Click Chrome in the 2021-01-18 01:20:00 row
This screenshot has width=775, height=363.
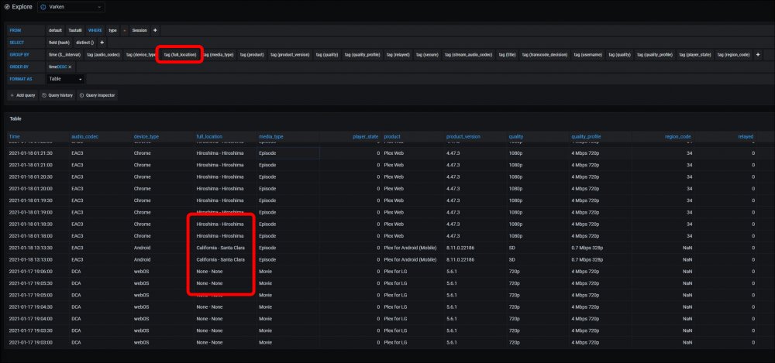tap(143, 189)
